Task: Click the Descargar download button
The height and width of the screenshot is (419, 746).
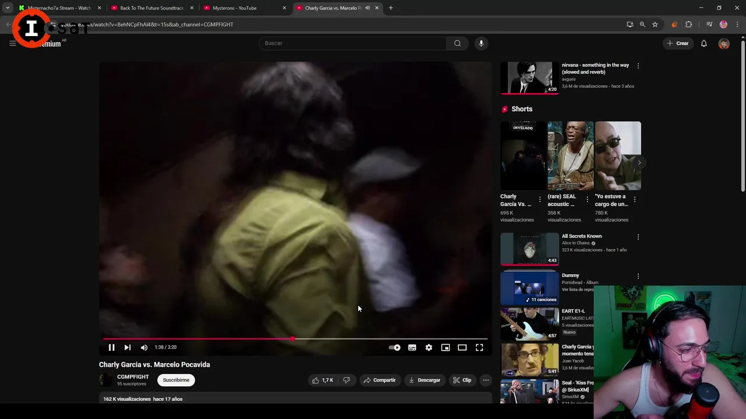Action: click(x=424, y=380)
